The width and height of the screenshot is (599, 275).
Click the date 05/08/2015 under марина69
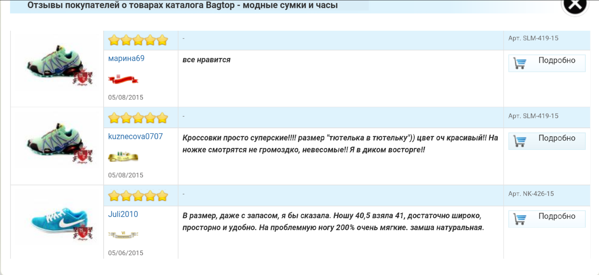pyautogui.click(x=125, y=98)
